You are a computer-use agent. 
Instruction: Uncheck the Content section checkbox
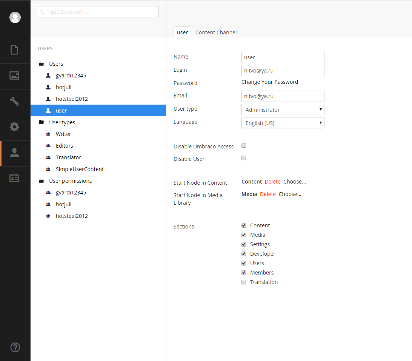(x=244, y=225)
